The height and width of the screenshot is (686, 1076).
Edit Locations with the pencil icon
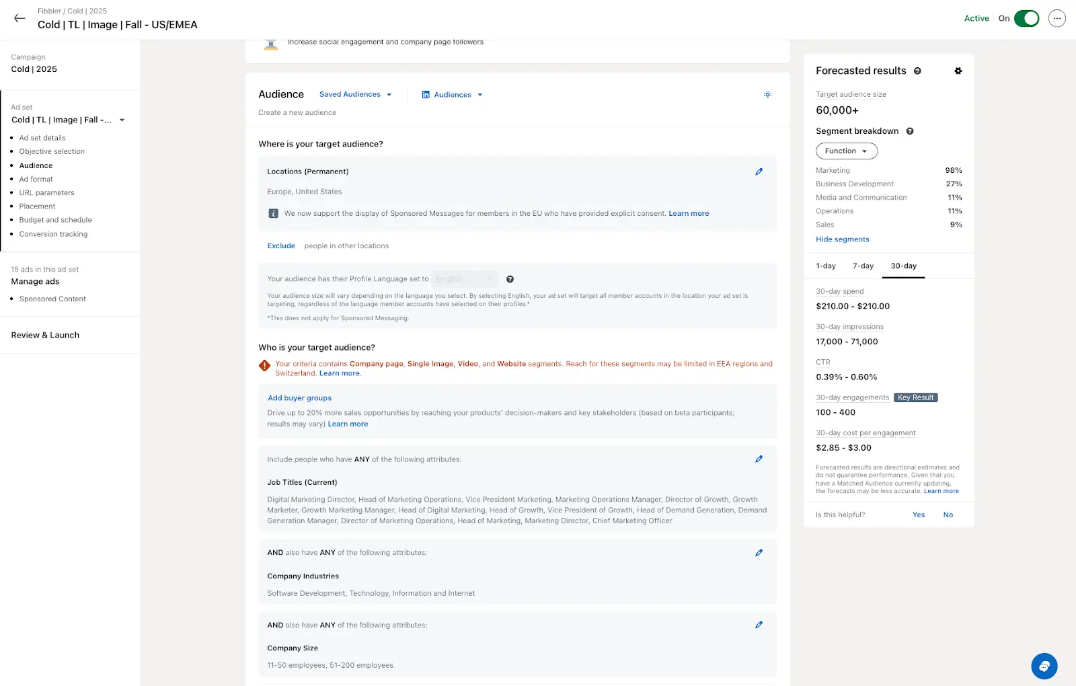[759, 172]
